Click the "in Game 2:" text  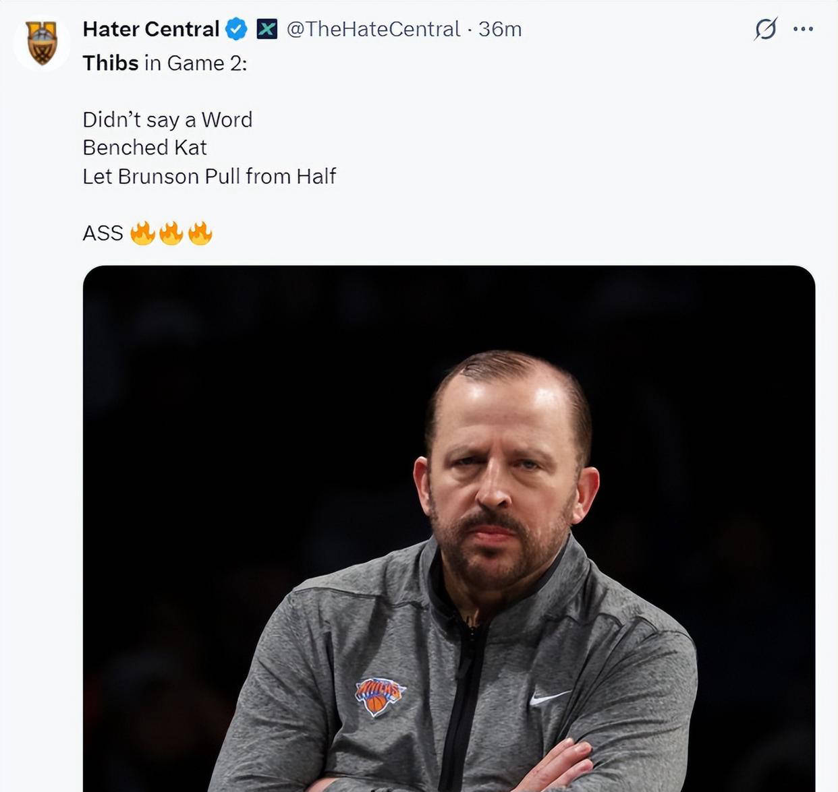196,63
